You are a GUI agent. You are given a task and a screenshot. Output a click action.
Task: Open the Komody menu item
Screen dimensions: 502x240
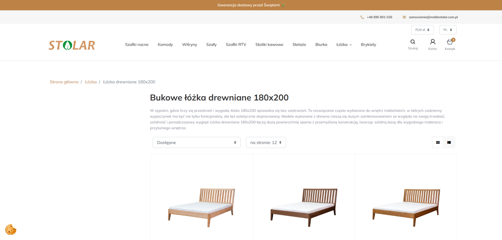(x=165, y=44)
